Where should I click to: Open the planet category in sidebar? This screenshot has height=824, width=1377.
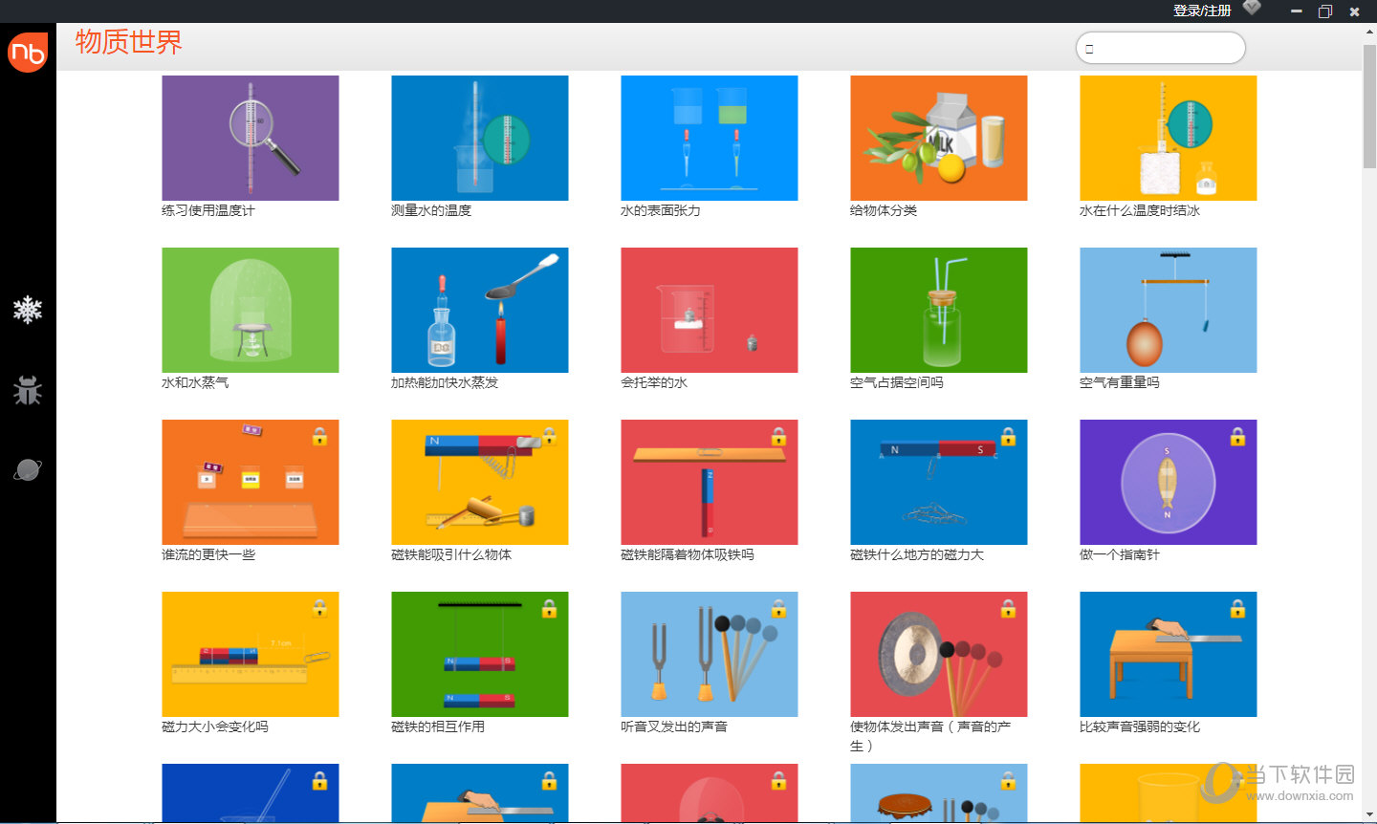28,469
